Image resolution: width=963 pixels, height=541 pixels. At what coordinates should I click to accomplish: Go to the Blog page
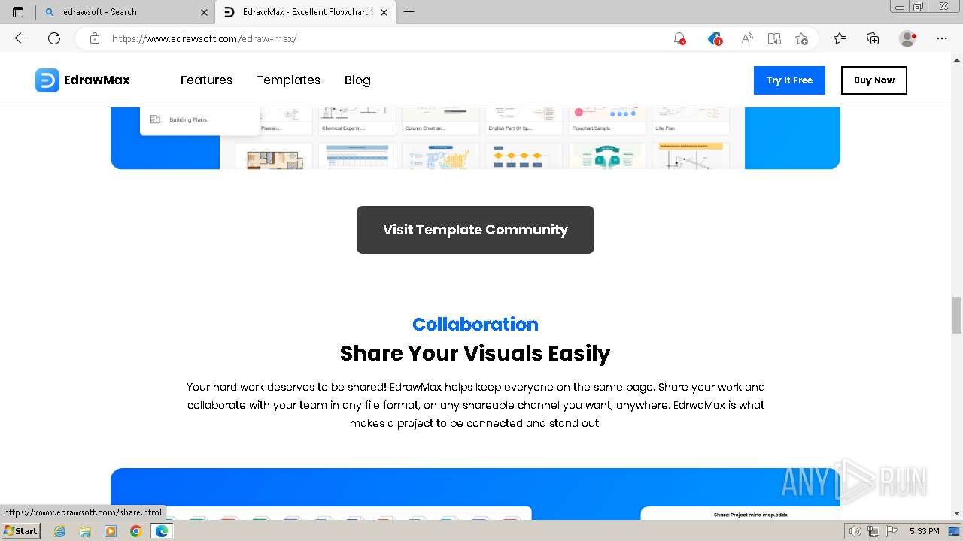pyautogui.click(x=357, y=80)
